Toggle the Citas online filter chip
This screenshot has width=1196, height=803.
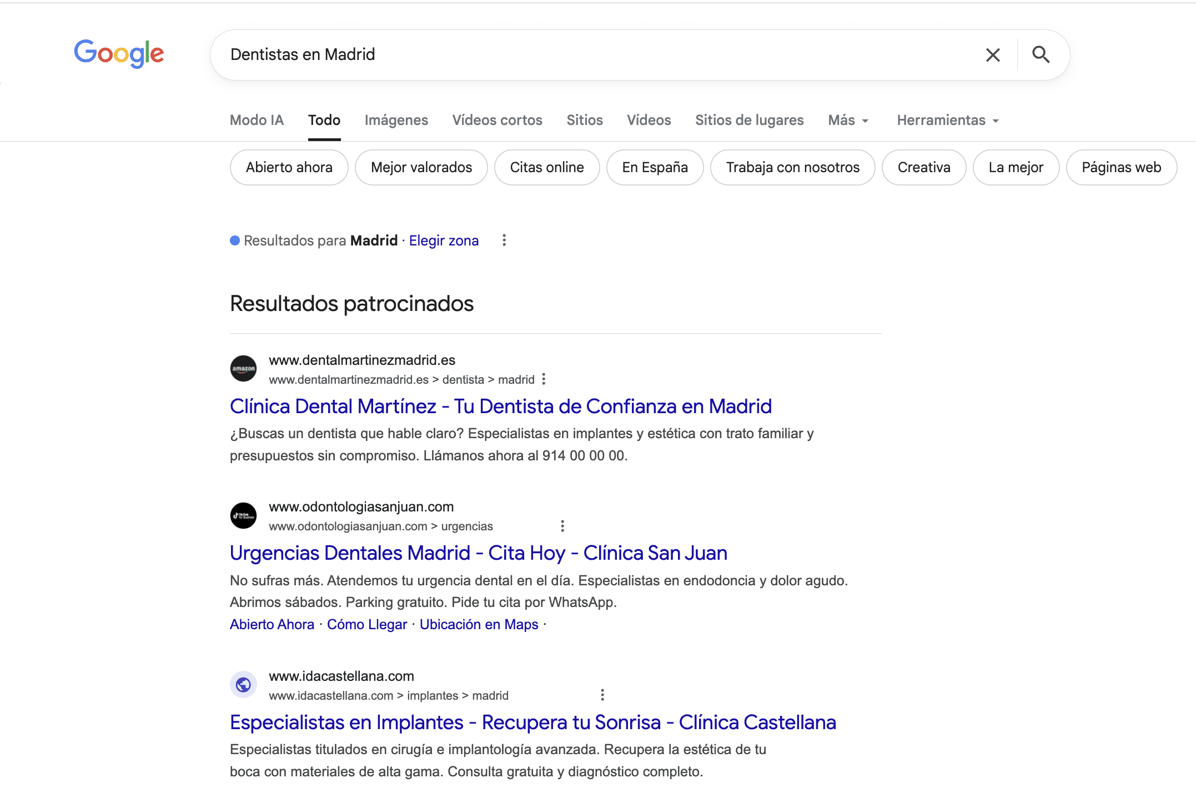click(546, 167)
